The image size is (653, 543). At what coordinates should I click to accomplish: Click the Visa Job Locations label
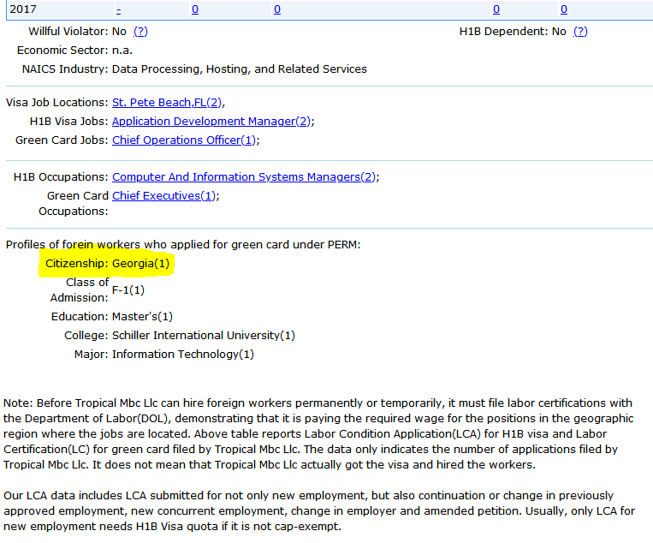57,103
